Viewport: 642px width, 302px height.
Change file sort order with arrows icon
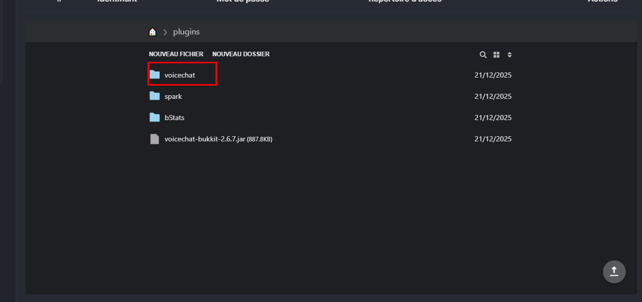click(510, 55)
